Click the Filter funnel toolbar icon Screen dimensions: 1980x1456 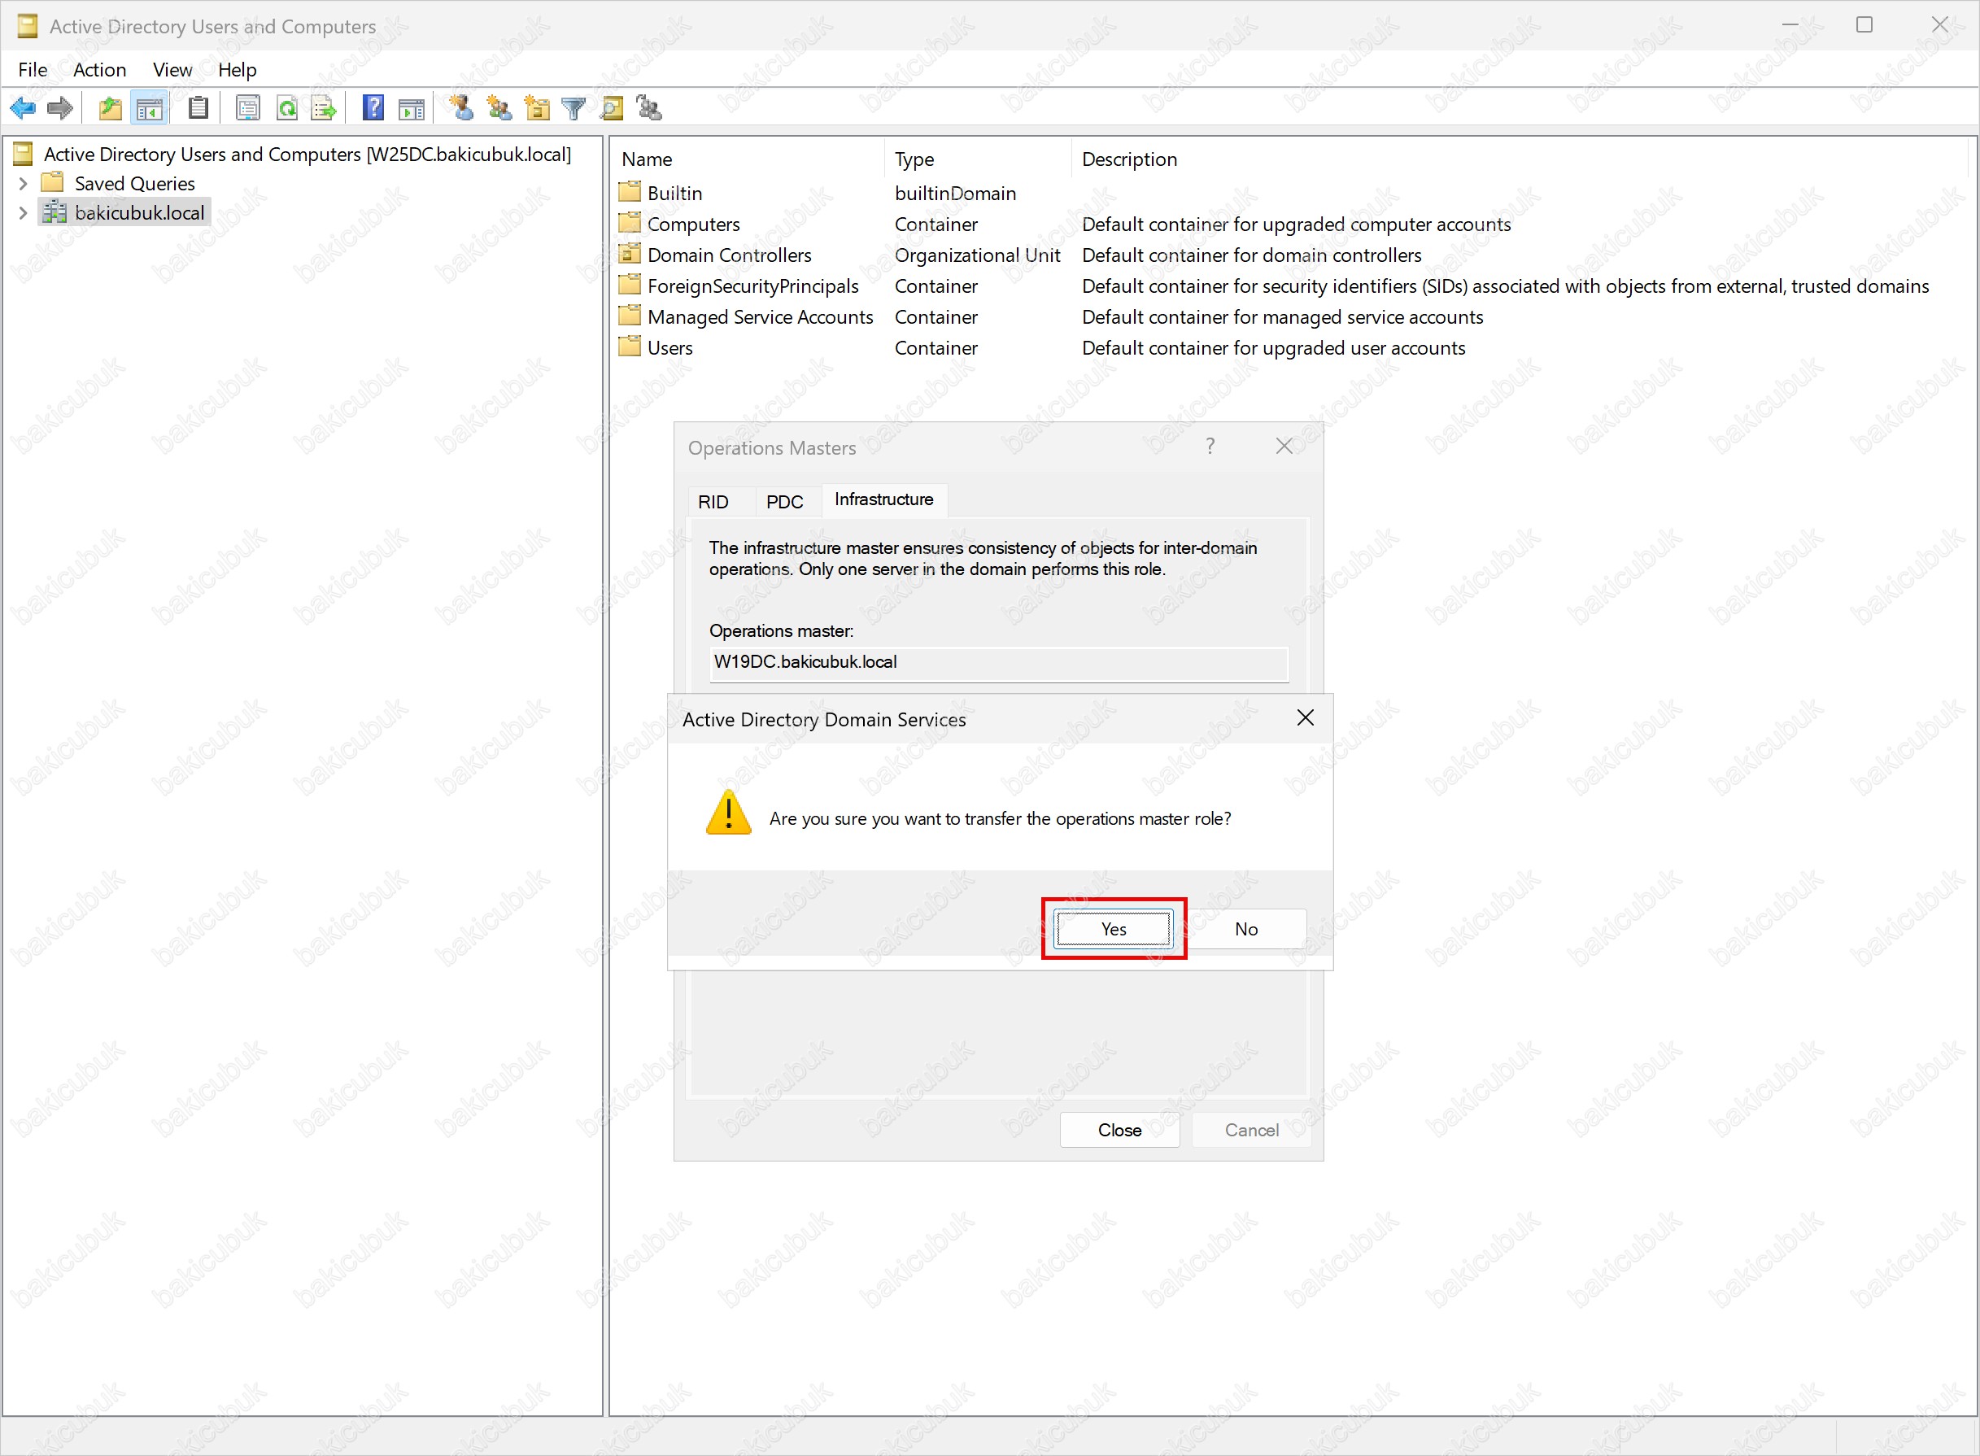574,108
